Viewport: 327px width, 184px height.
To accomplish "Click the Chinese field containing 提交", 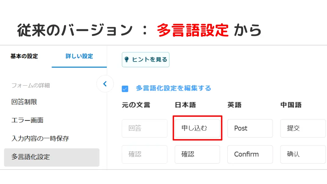I will pos(303,128).
